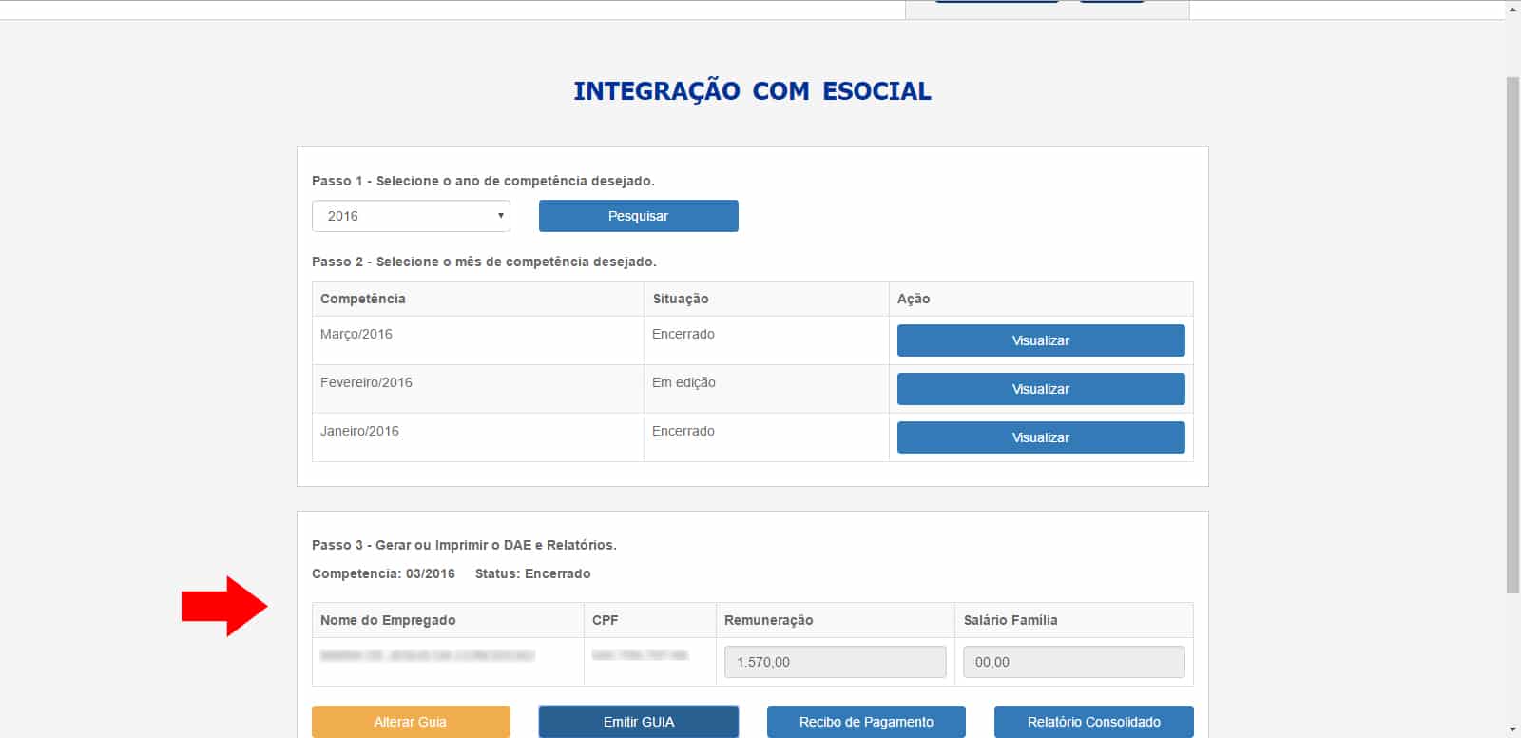1521x738 pixels.
Task: Open the 2016 year selection dropdown
Action: 411,216
